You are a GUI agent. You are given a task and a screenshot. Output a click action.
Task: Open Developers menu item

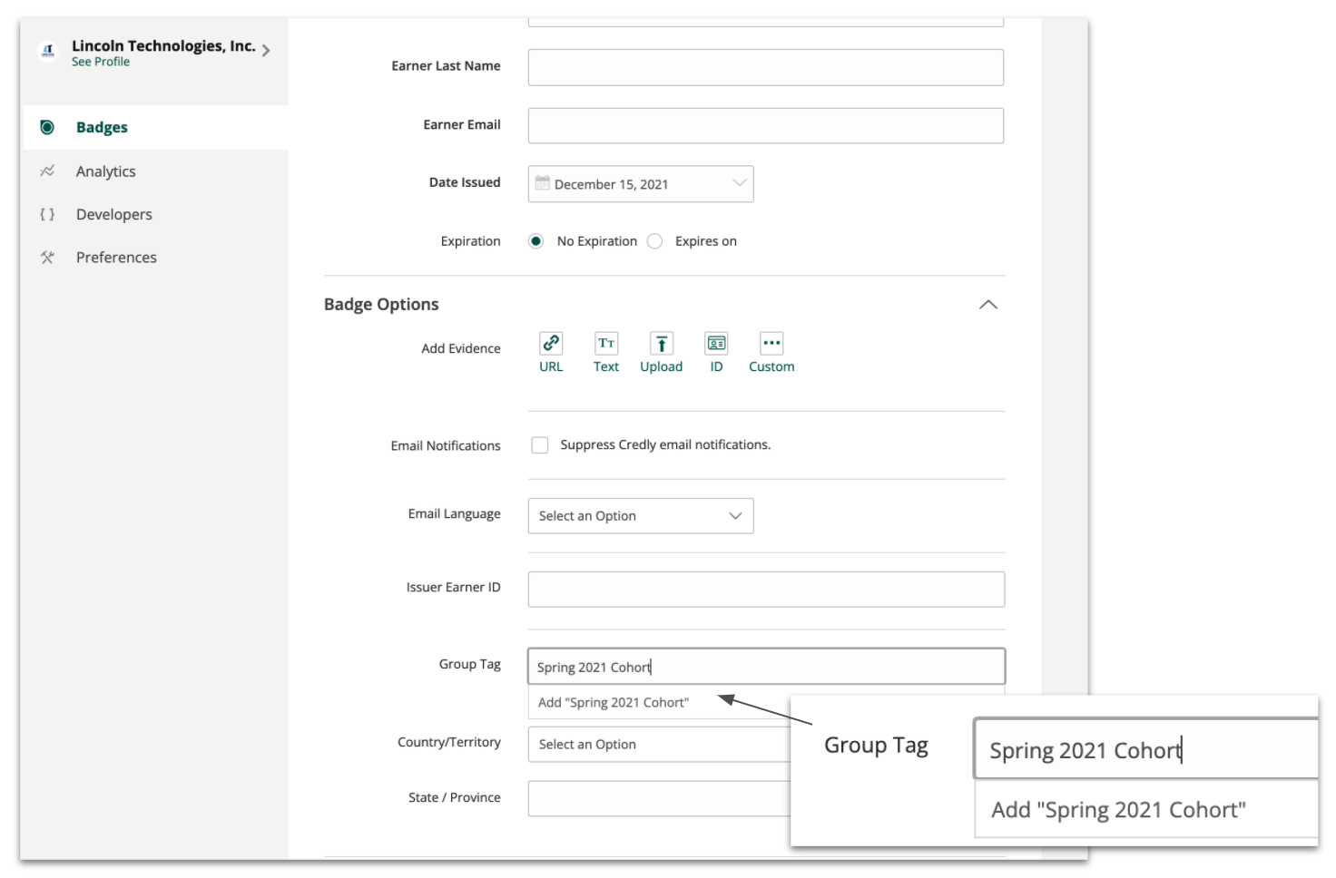click(114, 214)
